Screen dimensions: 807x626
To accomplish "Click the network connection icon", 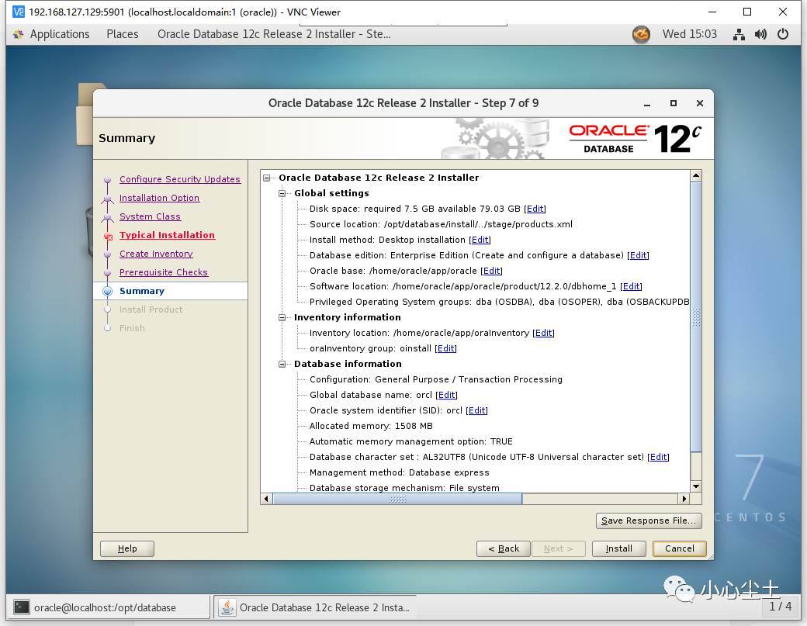I will [739, 34].
